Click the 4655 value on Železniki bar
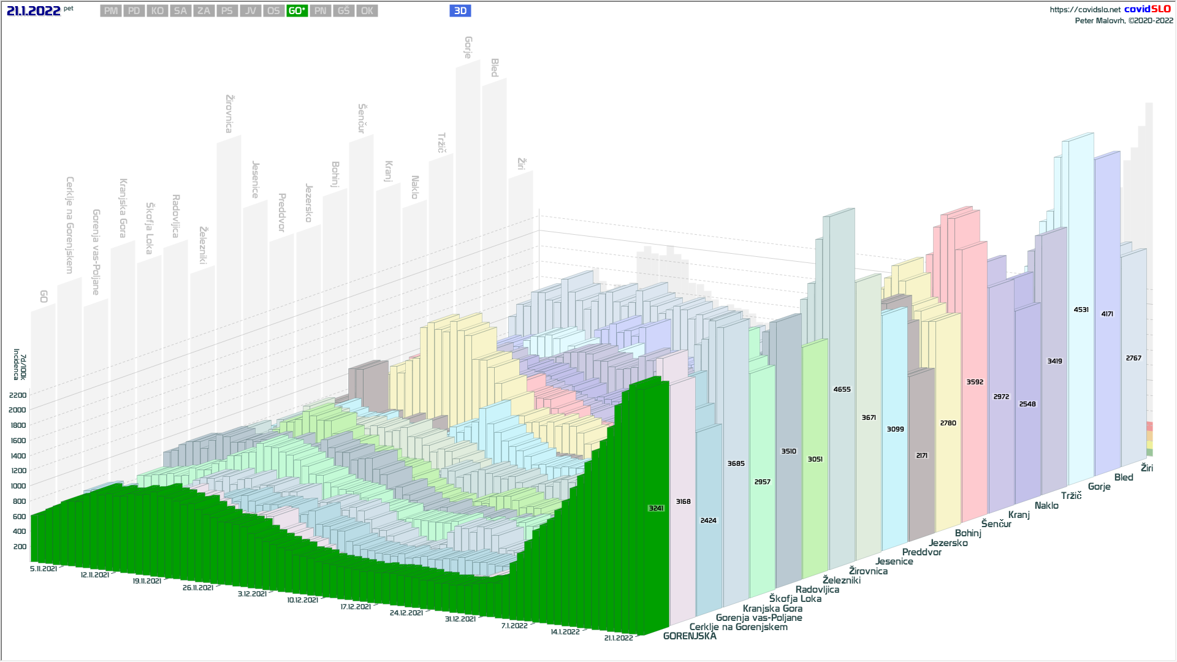This screenshot has height=662, width=1177. coord(842,389)
